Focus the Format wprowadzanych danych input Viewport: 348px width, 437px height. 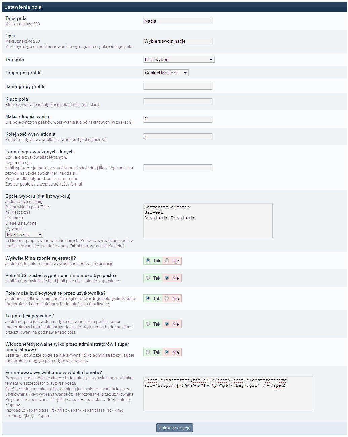[178, 168]
